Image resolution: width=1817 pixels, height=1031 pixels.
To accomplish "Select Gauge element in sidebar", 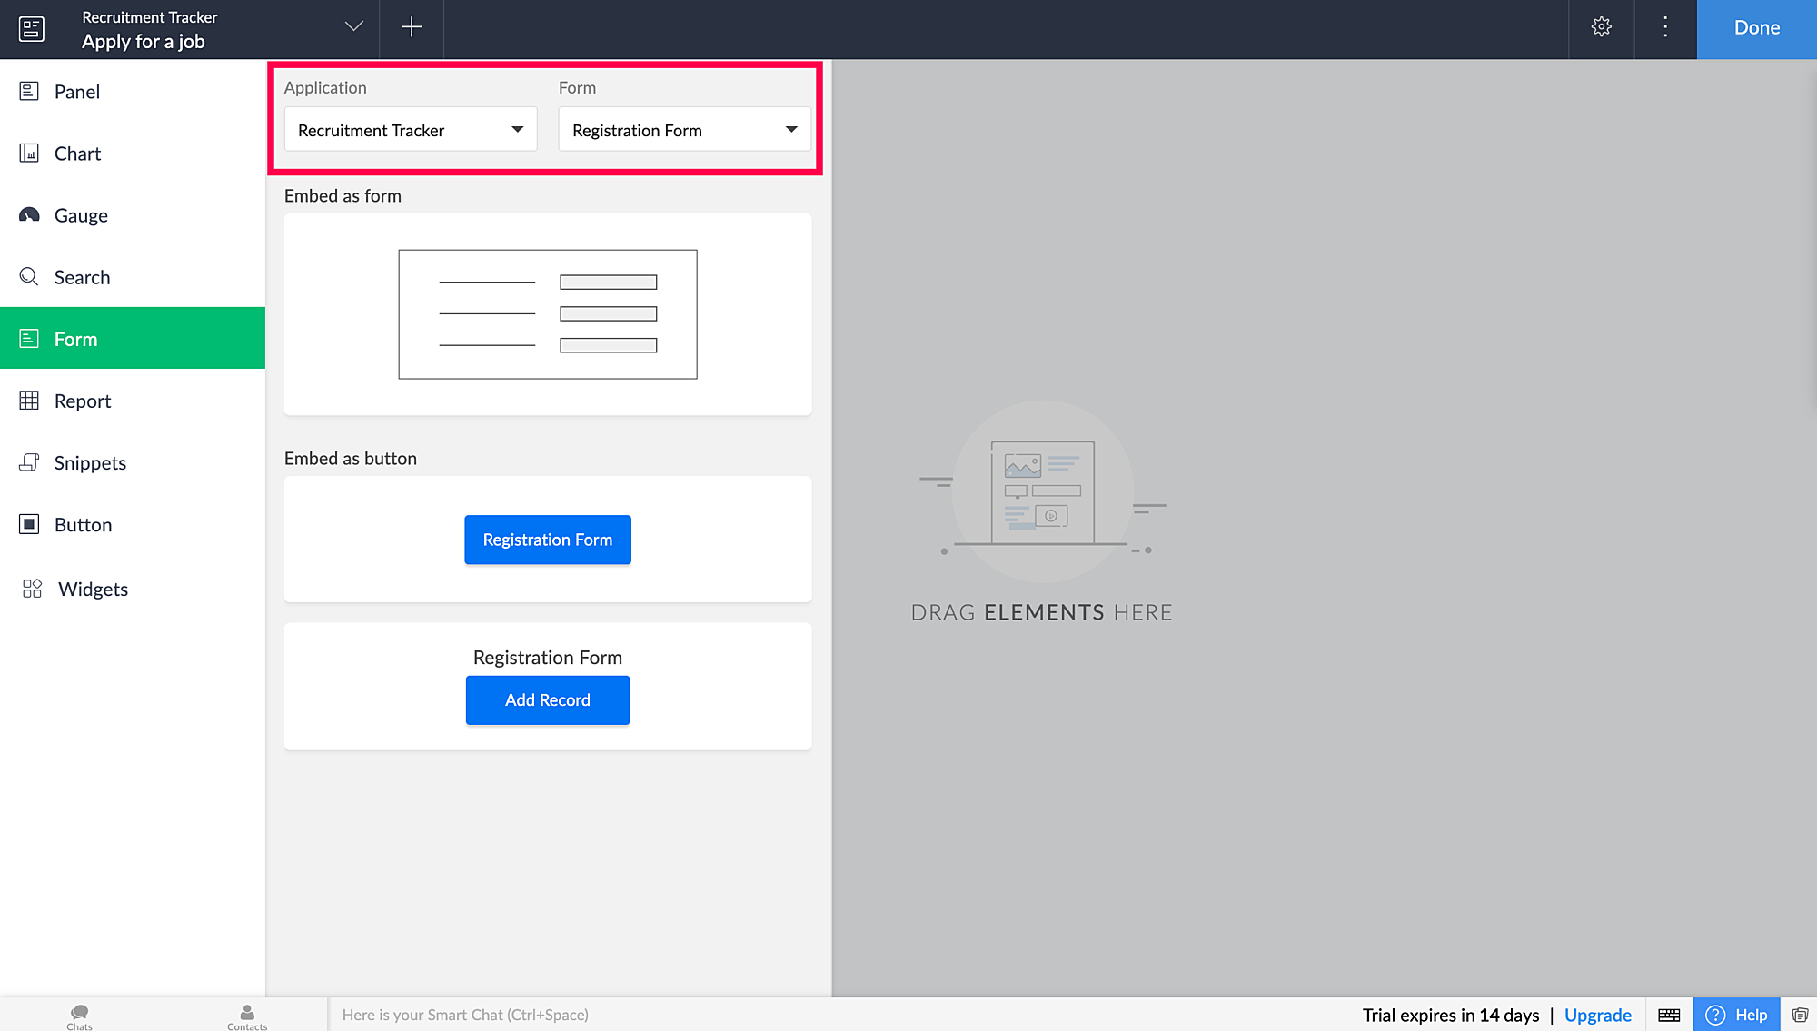I will 81,215.
